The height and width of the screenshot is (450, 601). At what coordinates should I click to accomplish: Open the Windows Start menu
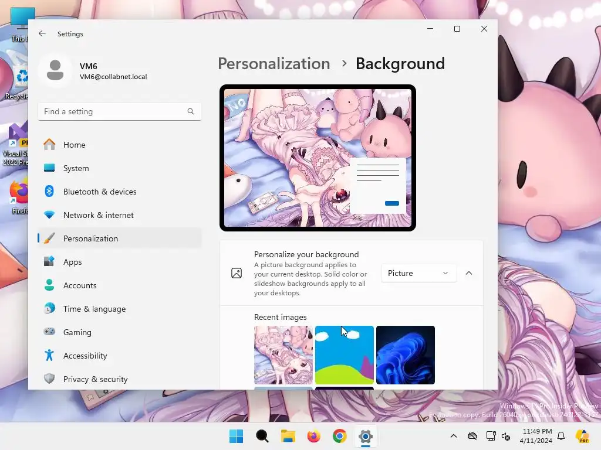236,436
